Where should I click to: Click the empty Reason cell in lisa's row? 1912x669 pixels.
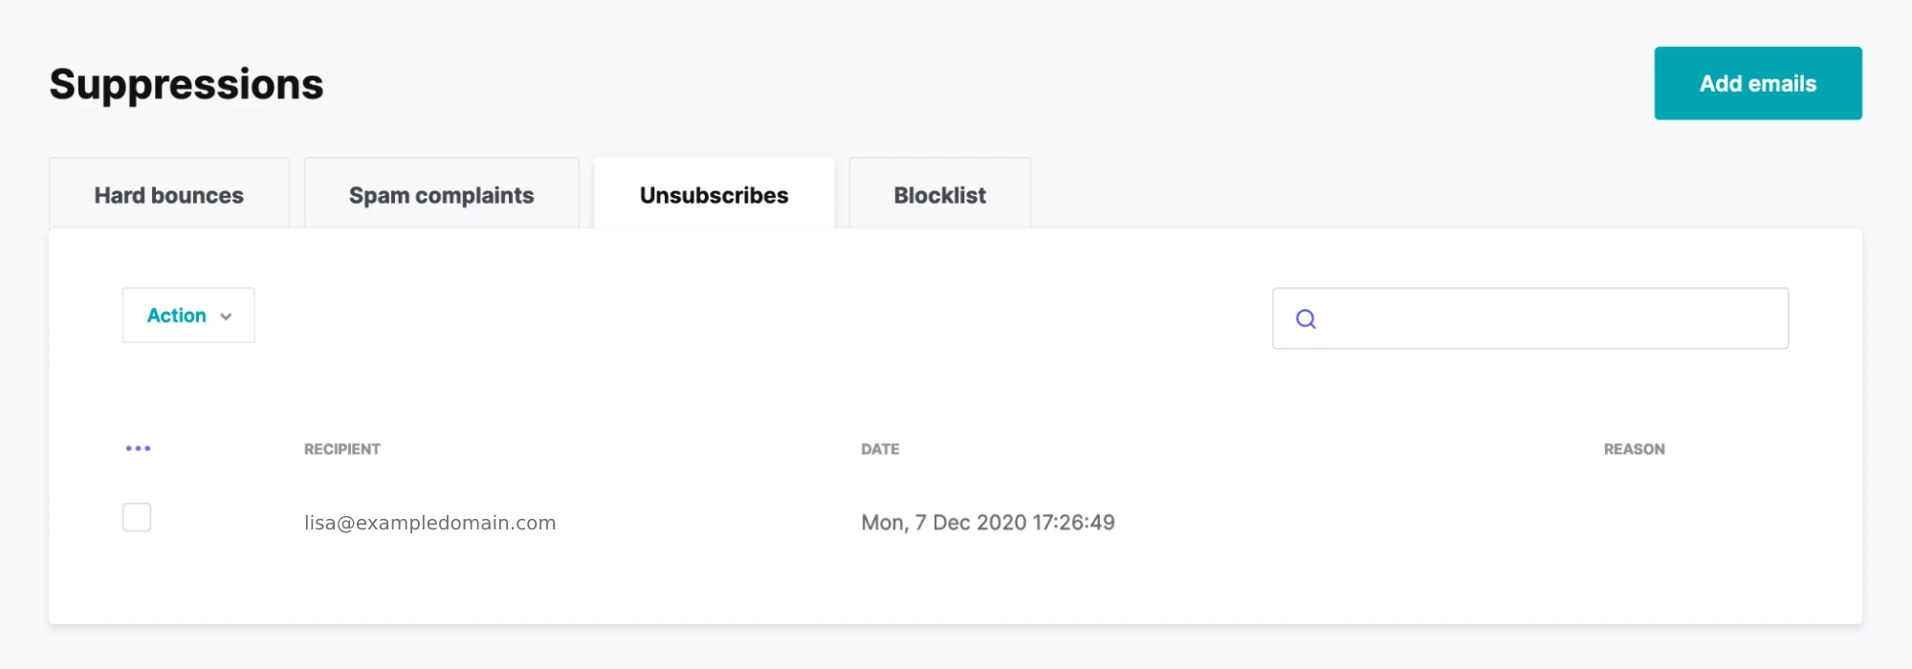tap(1634, 523)
